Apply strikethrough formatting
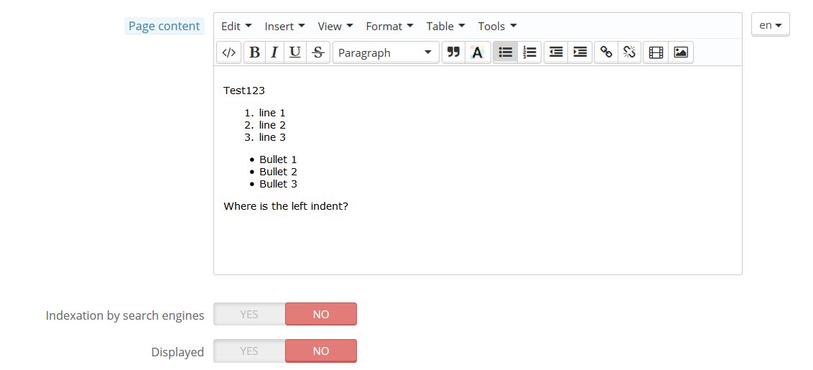 (318, 52)
